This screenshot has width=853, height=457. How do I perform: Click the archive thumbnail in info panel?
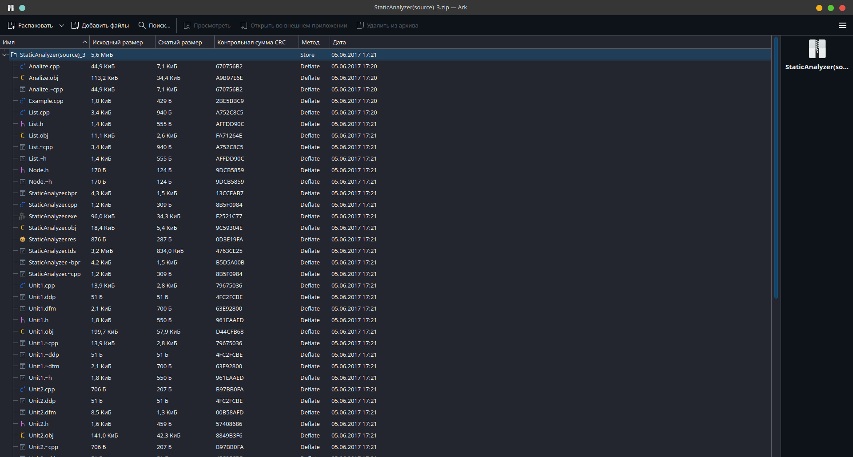pyautogui.click(x=817, y=49)
